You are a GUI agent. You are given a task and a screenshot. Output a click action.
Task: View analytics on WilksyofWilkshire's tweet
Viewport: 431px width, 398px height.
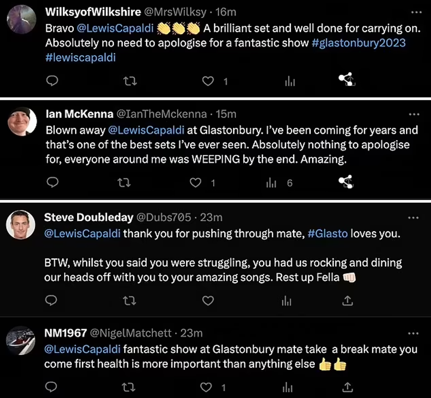(x=290, y=81)
